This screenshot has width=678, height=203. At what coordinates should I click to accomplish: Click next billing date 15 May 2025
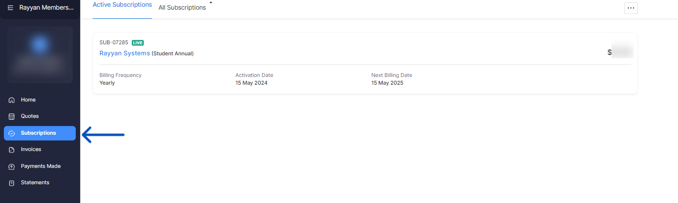(x=387, y=83)
